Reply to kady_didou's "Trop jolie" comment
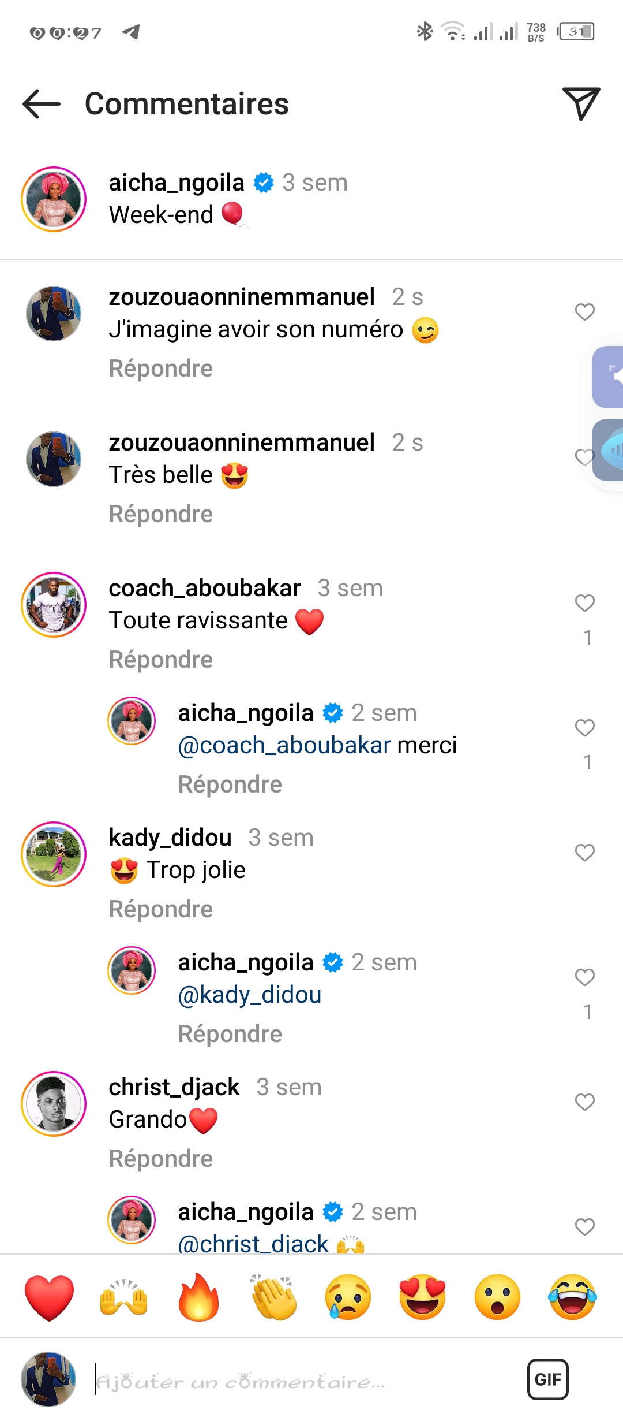623x1421 pixels. coord(161,909)
